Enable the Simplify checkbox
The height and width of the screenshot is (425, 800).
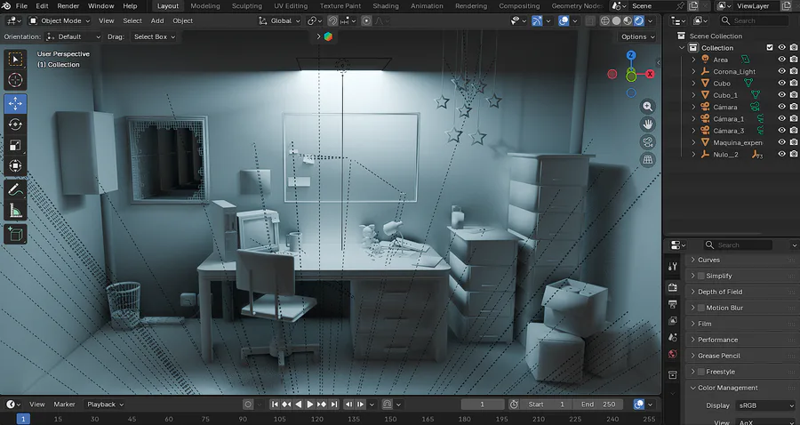click(701, 276)
